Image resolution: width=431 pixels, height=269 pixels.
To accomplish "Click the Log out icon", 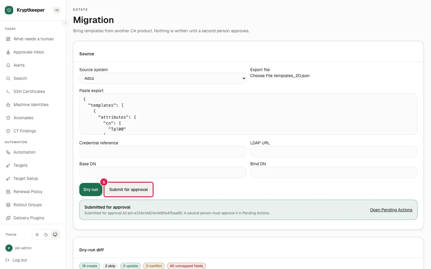I will coord(7,260).
